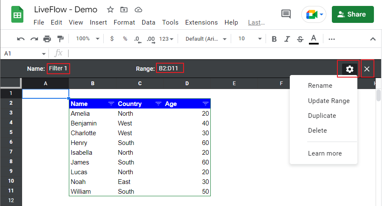The width and height of the screenshot is (382, 206).
Task: Open the Country column filter icon
Action: tap(158, 104)
